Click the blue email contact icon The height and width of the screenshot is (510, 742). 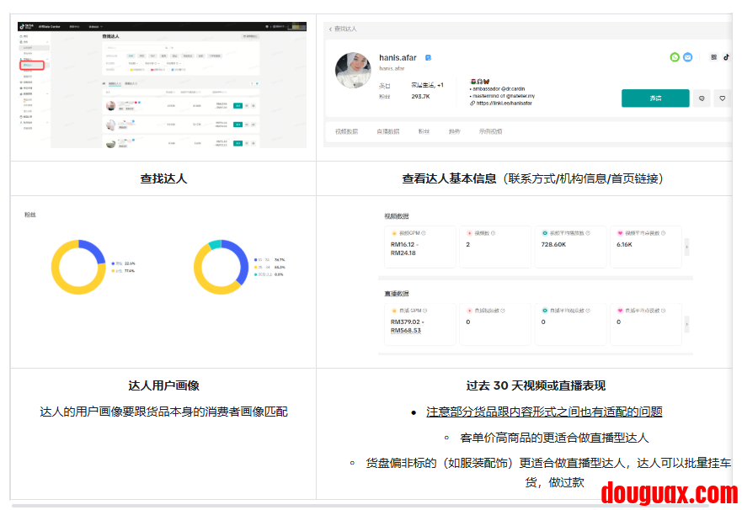687,57
